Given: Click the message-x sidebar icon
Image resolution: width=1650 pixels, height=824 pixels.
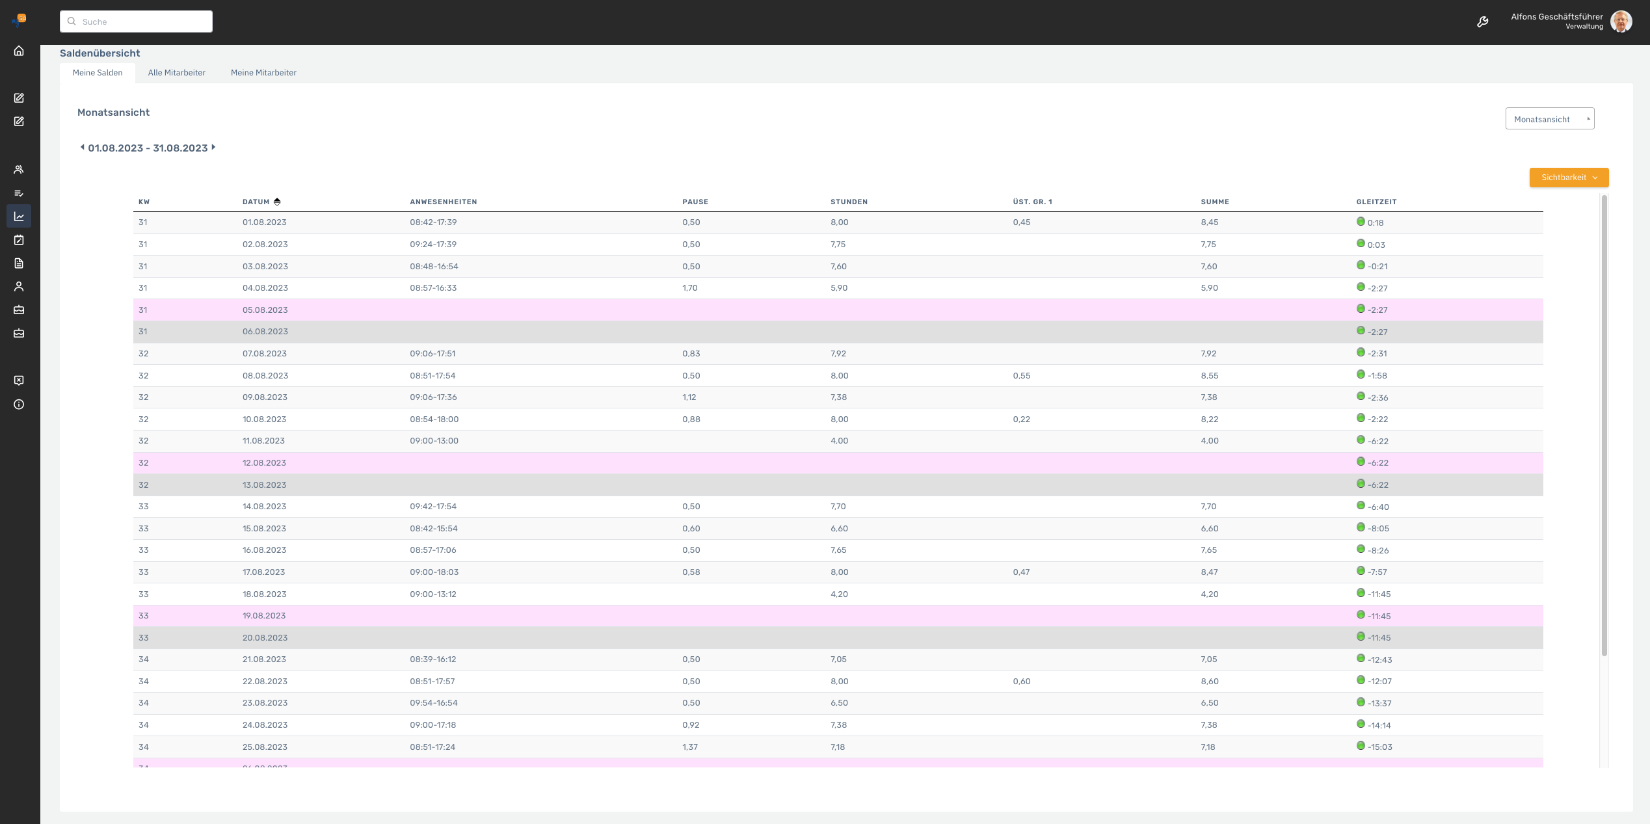Looking at the screenshot, I should [x=19, y=380].
